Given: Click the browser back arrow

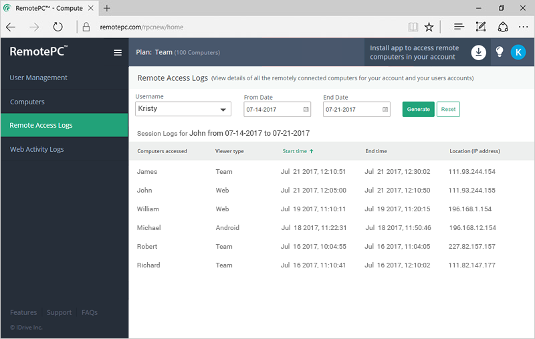Looking at the screenshot, I should pyautogui.click(x=11, y=27).
